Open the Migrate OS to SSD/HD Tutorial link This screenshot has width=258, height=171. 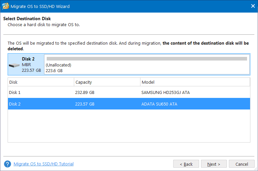(43, 164)
